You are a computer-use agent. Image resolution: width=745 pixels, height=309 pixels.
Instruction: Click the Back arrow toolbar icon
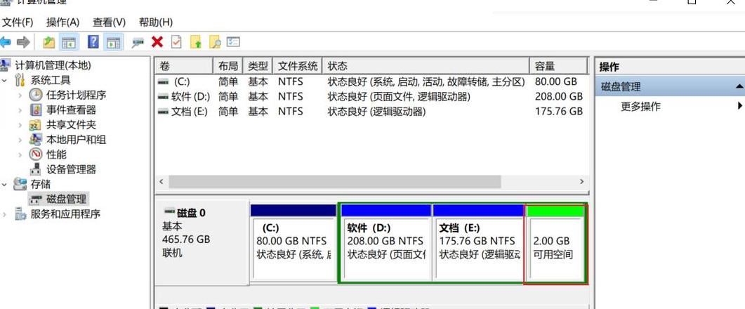pyautogui.click(x=5, y=42)
